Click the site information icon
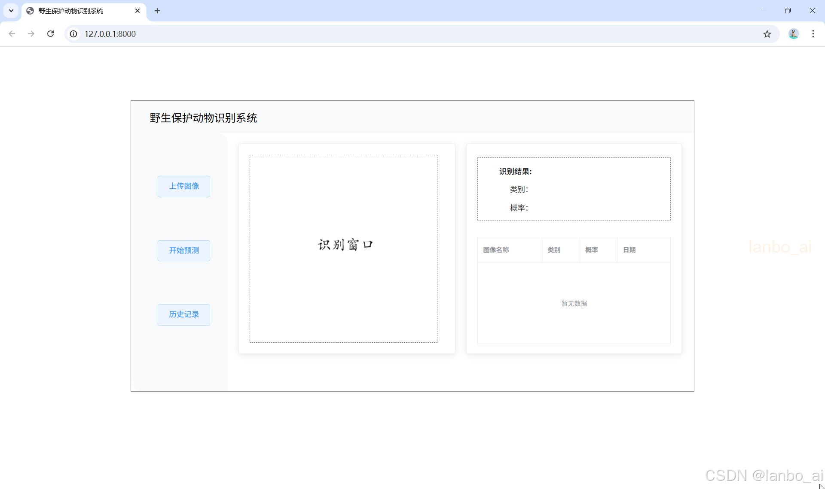Image resolution: width=825 pixels, height=489 pixels. click(x=74, y=34)
